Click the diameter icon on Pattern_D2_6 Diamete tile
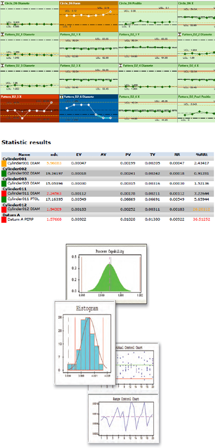 [x=62, y=97]
